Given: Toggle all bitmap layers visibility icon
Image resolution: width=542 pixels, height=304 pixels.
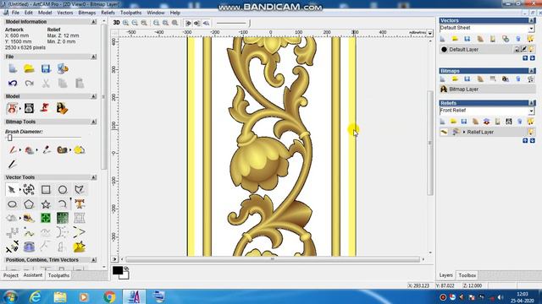Looking at the screenshot, I should pyautogui.click(x=531, y=79).
